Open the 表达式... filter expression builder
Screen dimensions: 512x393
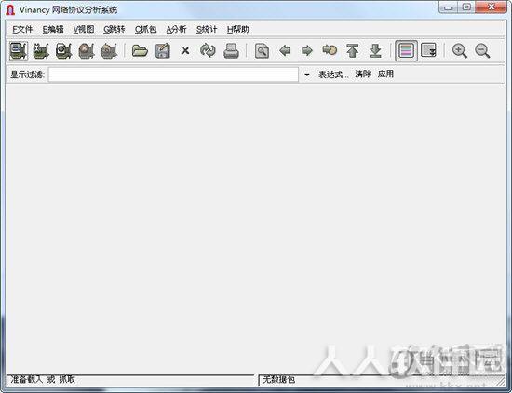[x=333, y=75]
